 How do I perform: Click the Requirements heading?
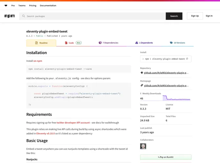pyautogui.click(x=39, y=114)
